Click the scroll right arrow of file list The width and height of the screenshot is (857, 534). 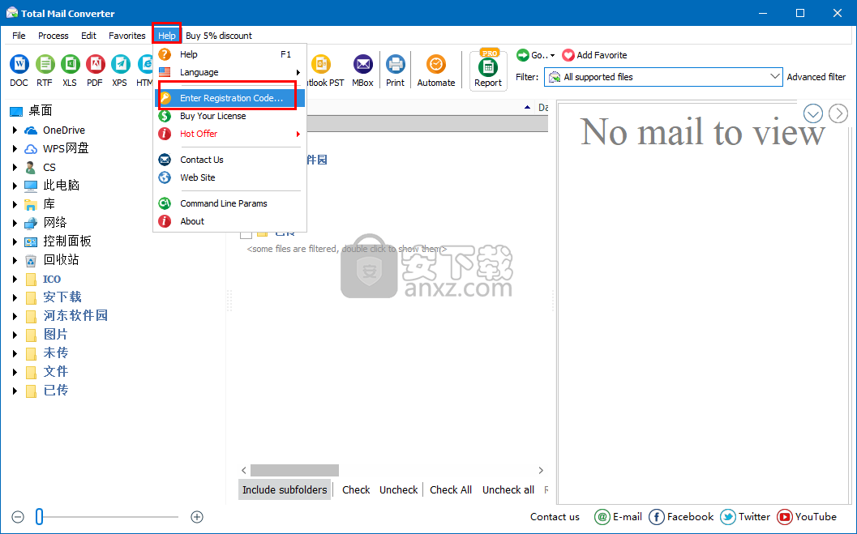(x=541, y=470)
